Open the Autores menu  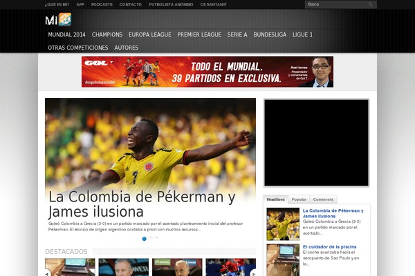click(x=126, y=48)
